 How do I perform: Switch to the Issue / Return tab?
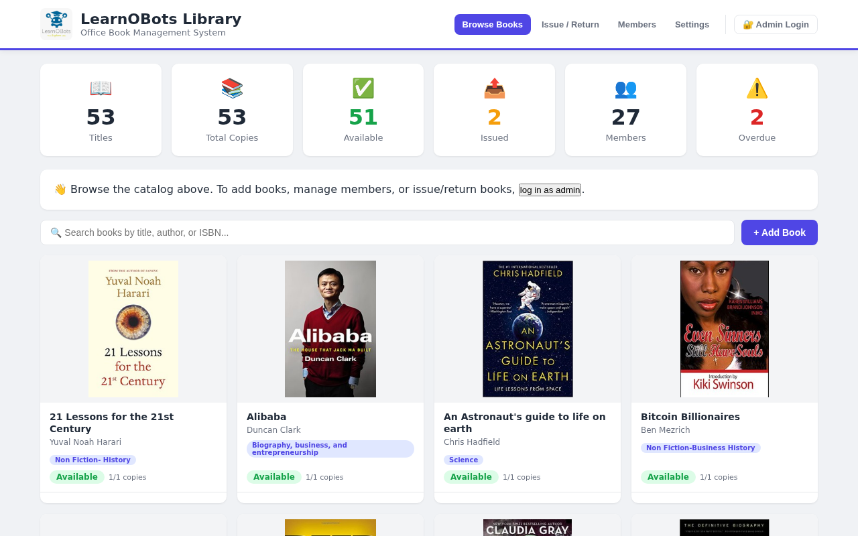tap(570, 25)
